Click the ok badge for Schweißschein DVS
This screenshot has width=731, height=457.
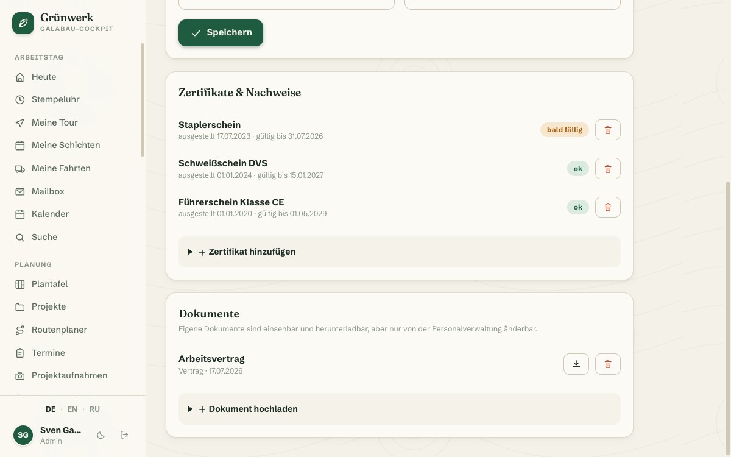(x=577, y=169)
